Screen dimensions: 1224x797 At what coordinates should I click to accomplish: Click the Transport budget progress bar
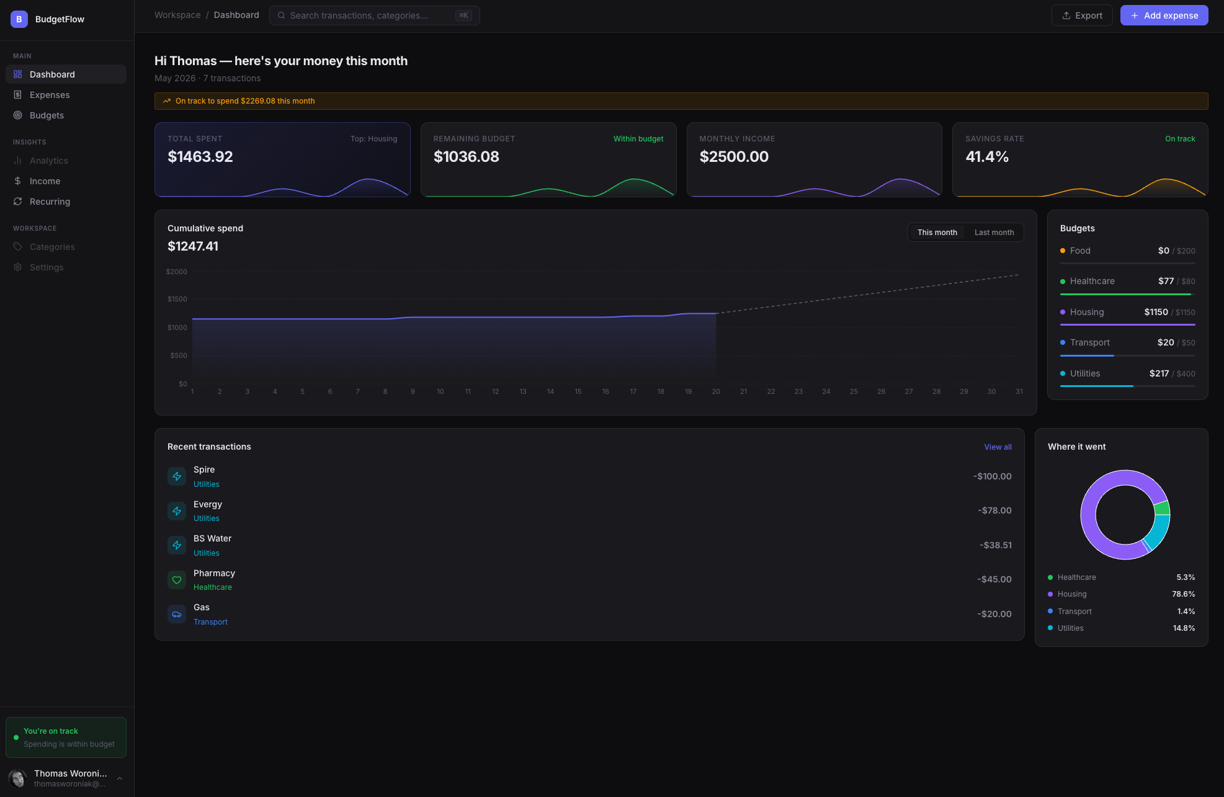point(1127,355)
